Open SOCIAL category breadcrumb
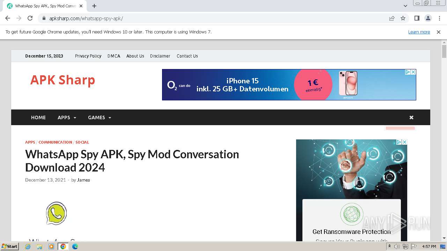 [82, 142]
